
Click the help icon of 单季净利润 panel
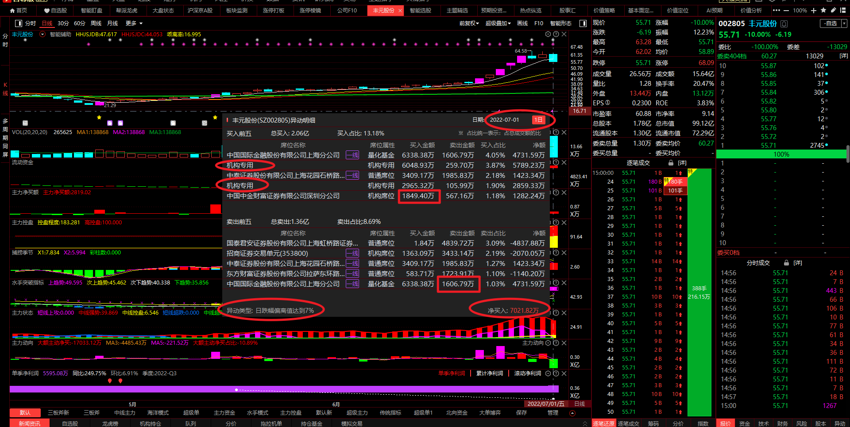pyautogui.click(x=556, y=373)
